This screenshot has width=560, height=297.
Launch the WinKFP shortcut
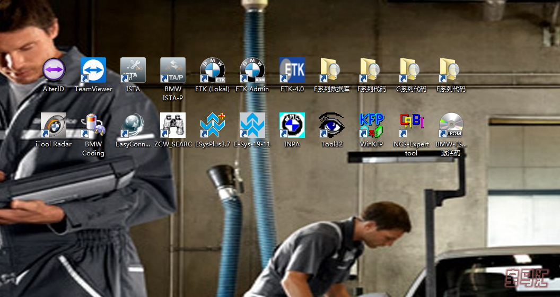tap(371, 125)
